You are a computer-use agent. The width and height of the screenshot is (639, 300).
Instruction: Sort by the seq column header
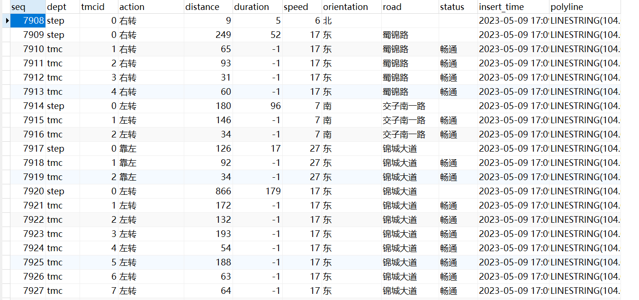point(28,7)
